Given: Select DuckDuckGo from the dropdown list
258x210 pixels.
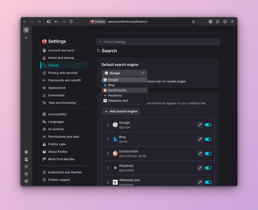Looking at the screenshot, I should [125, 90].
